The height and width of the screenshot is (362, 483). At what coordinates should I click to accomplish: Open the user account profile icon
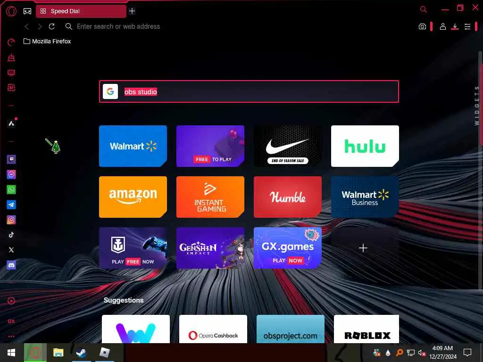point(442,26)
